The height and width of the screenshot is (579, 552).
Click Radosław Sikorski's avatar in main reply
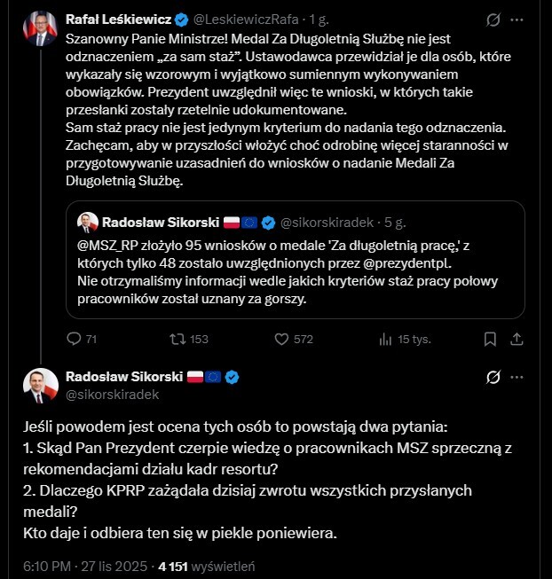40,386
